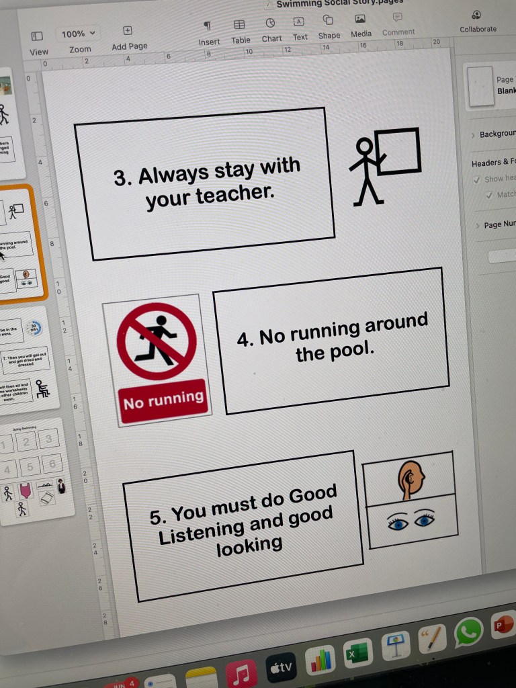Add a Text box

299,22
